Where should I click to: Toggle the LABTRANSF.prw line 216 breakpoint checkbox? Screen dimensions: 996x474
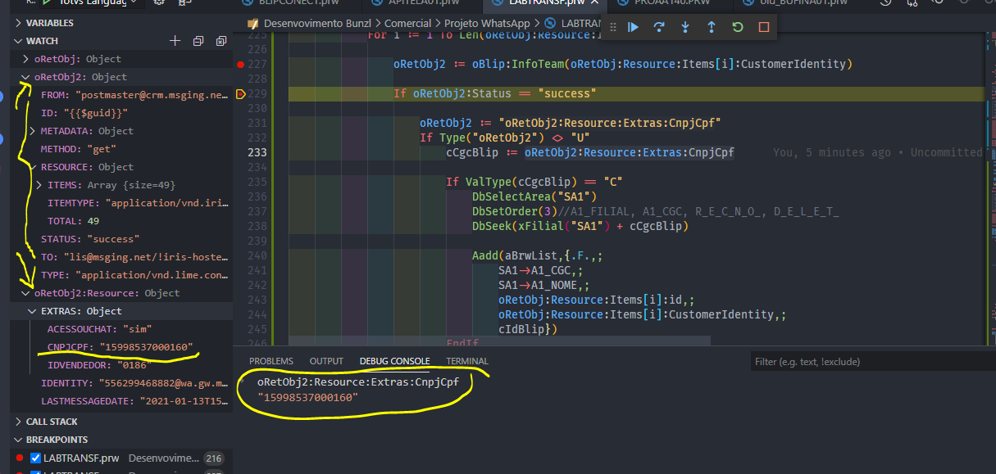tap(35, 458)
